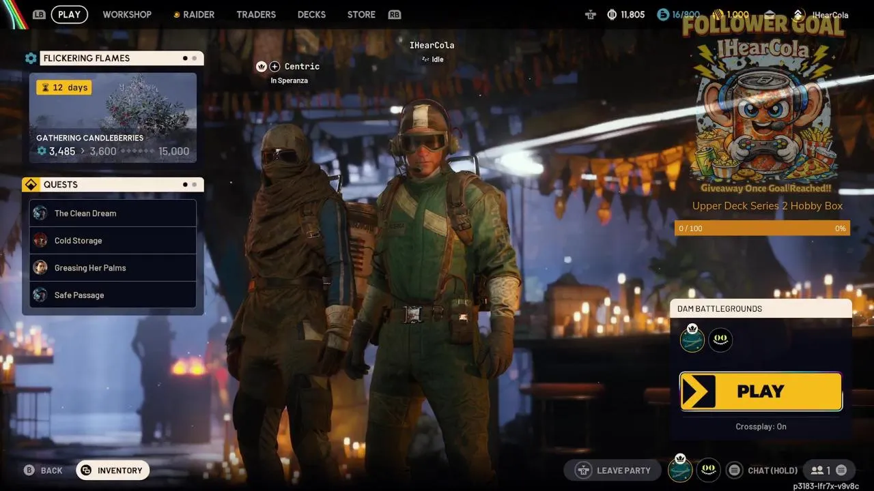Image resolution: width=874 pixels, height=491 pixels.
Task: Switch Flickering Flames page with dot indicator
Action: point(189,59)
